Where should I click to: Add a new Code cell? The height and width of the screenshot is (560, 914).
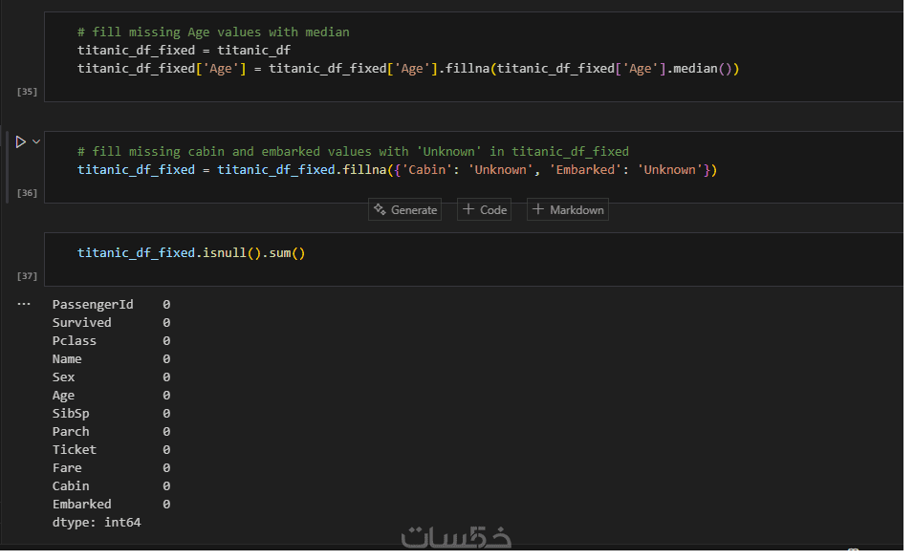[x=485, y=210]
